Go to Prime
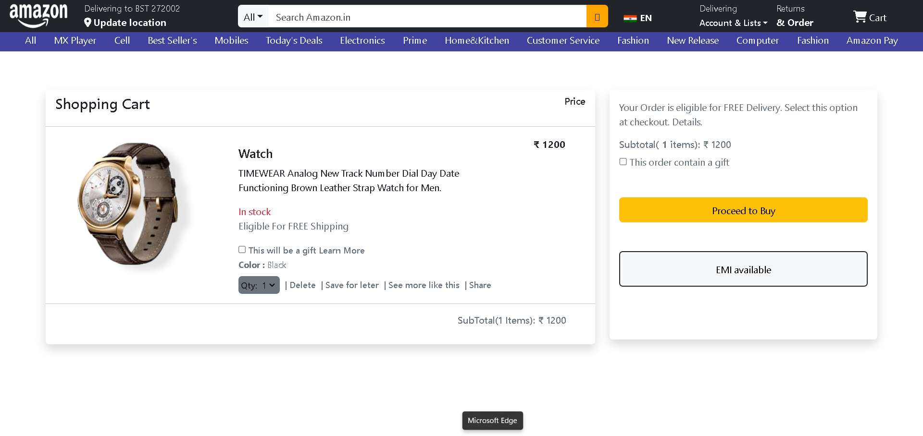The height and width of the screenshot is (436, 923). coord(415,41)
